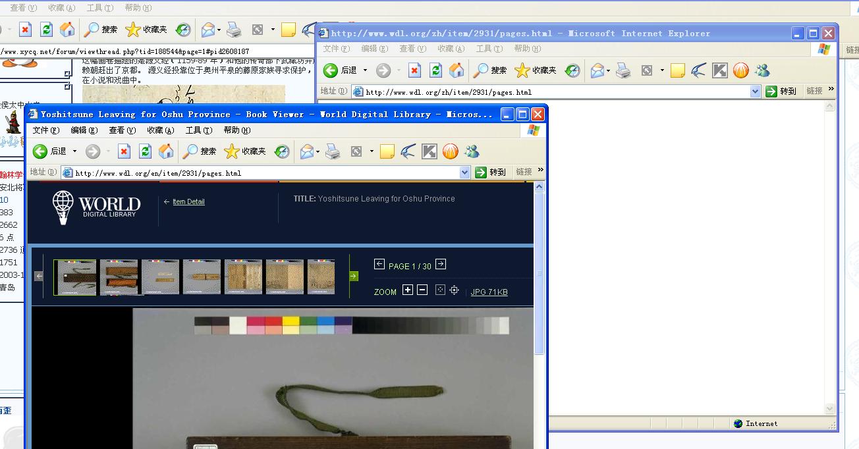859x449 pixels.
Task: Open Favorites (收藏夹) in zh/item/2931 IE window
Action: click(x=536, y=70)
